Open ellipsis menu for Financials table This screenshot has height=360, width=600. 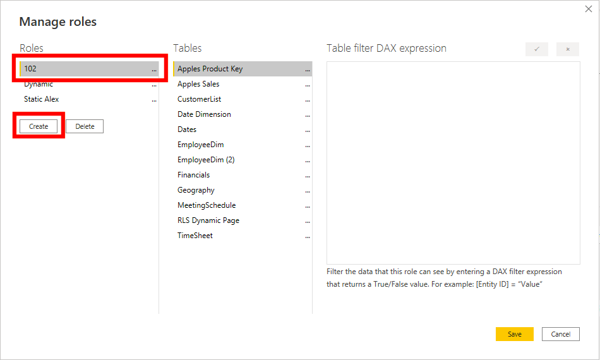pos(308,176)
